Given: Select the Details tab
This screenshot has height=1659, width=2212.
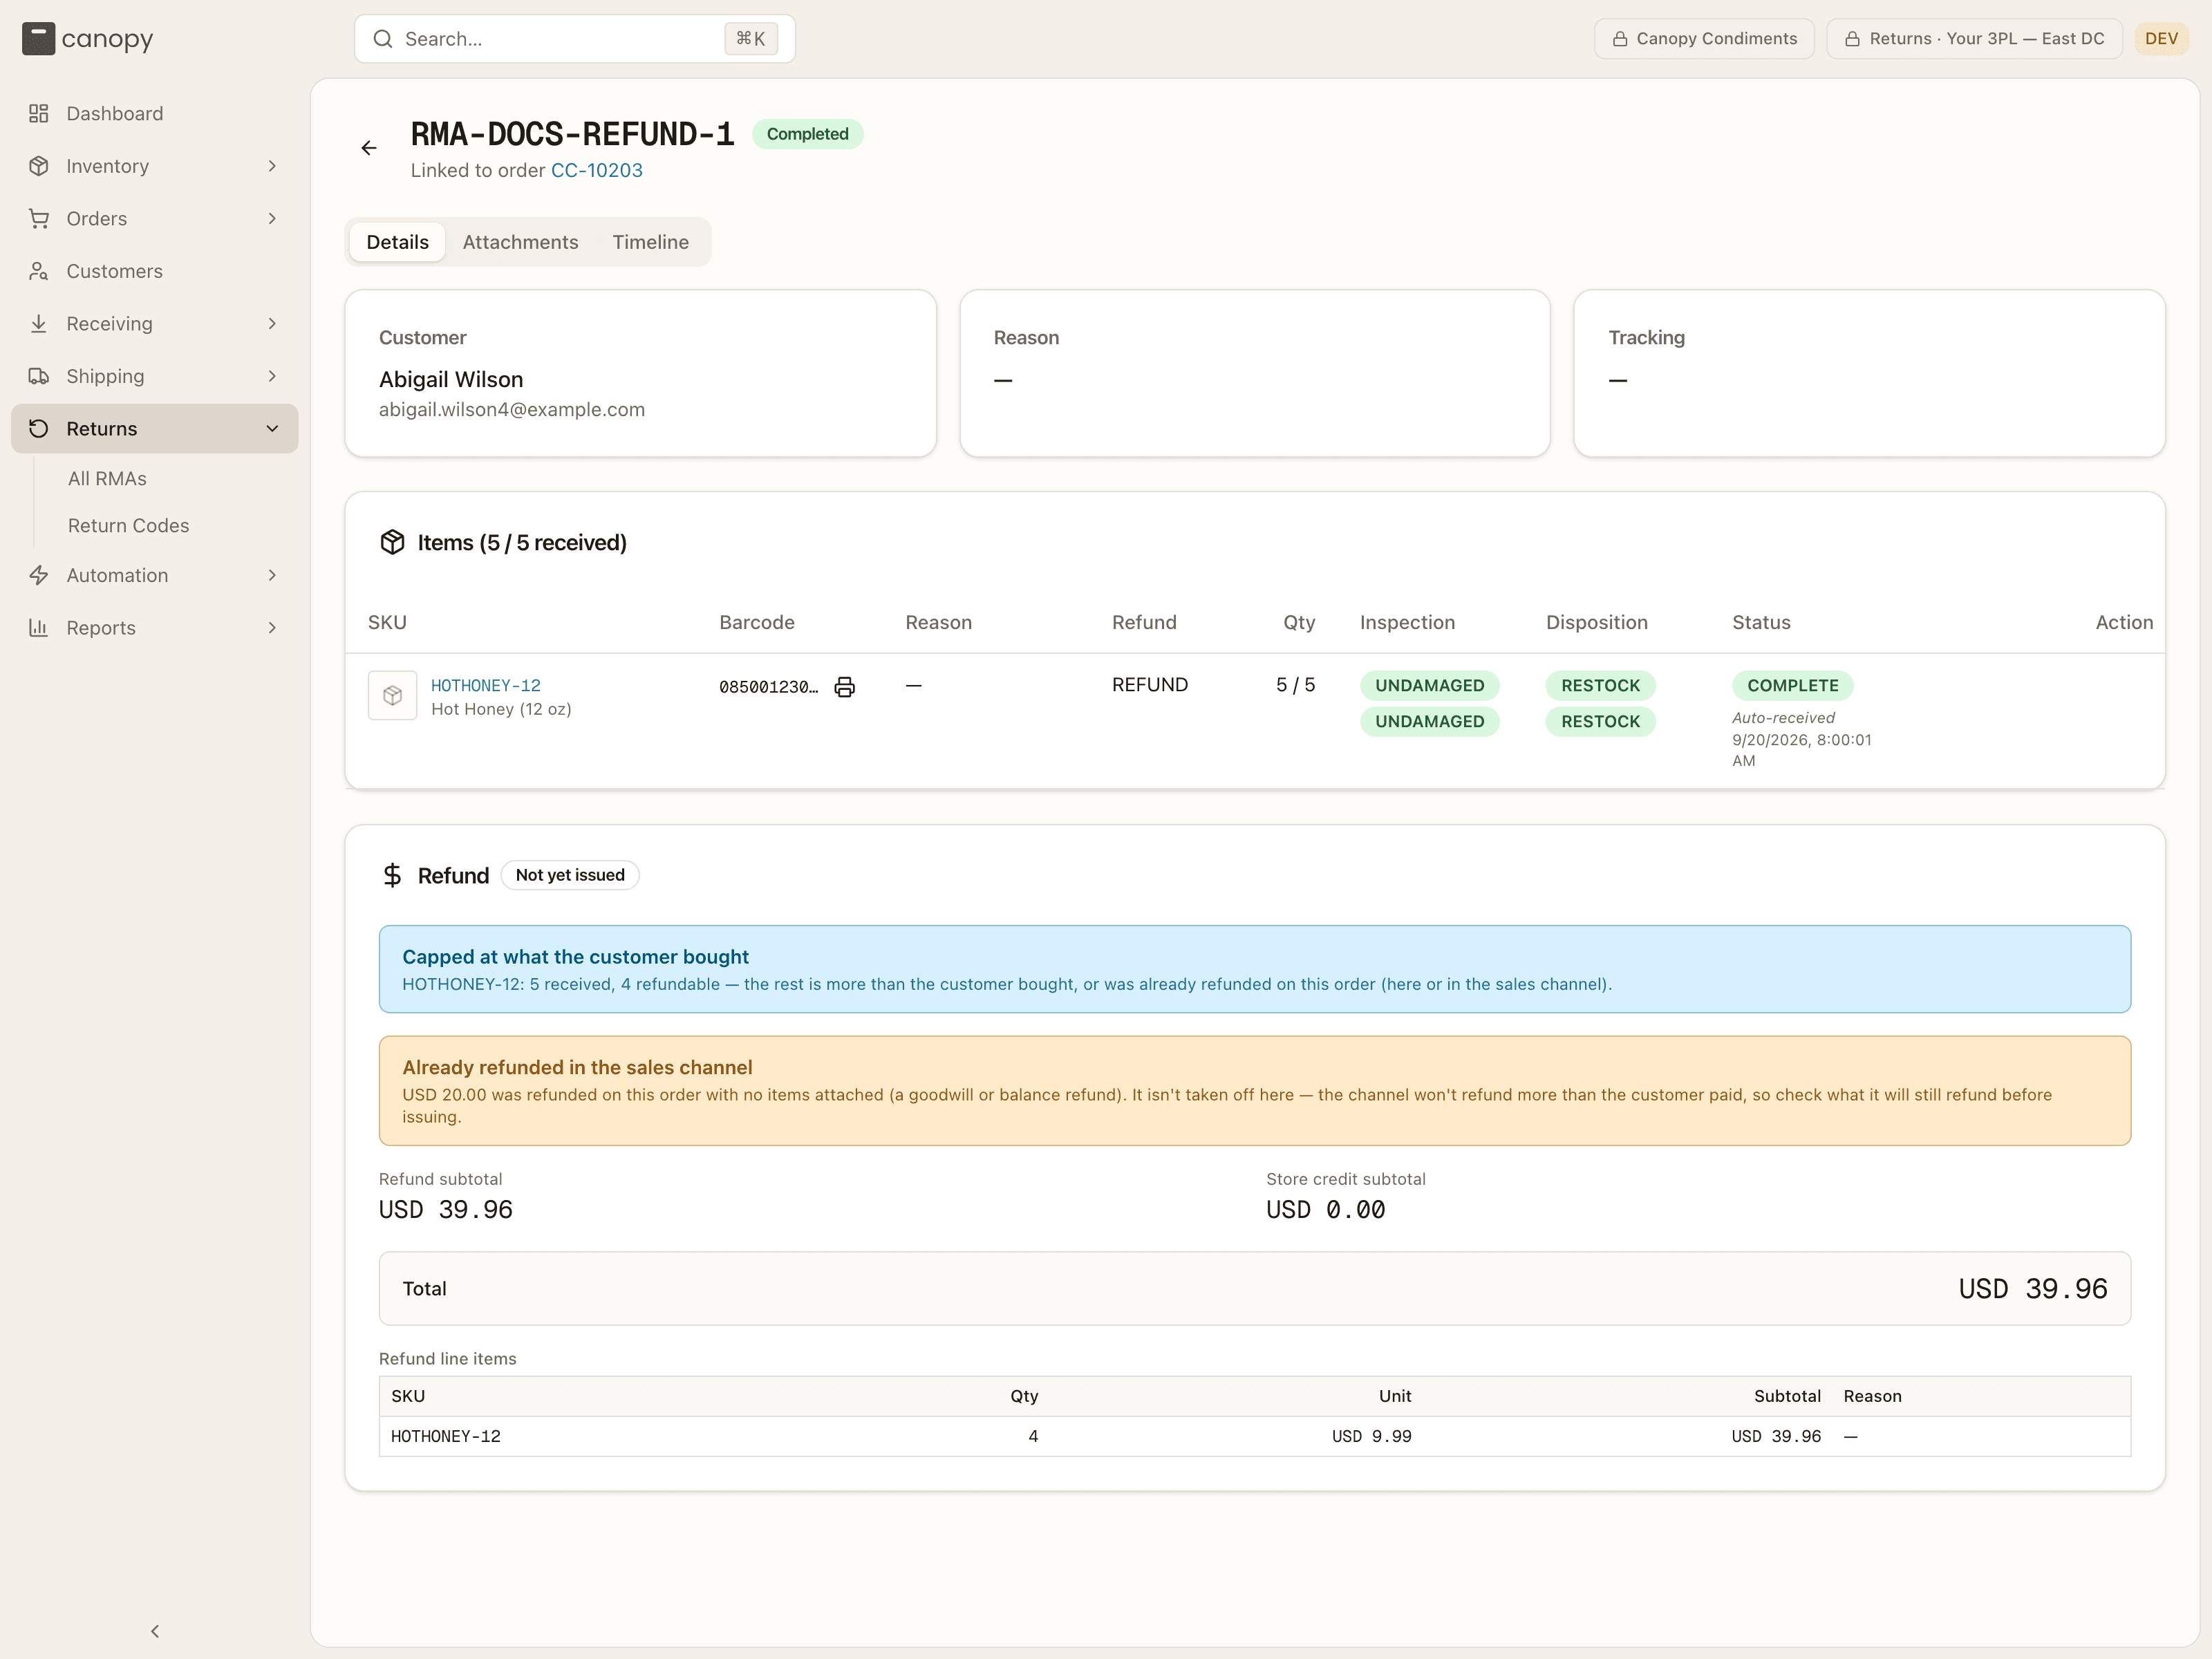Looking at the screenshot, I should 397,242.
